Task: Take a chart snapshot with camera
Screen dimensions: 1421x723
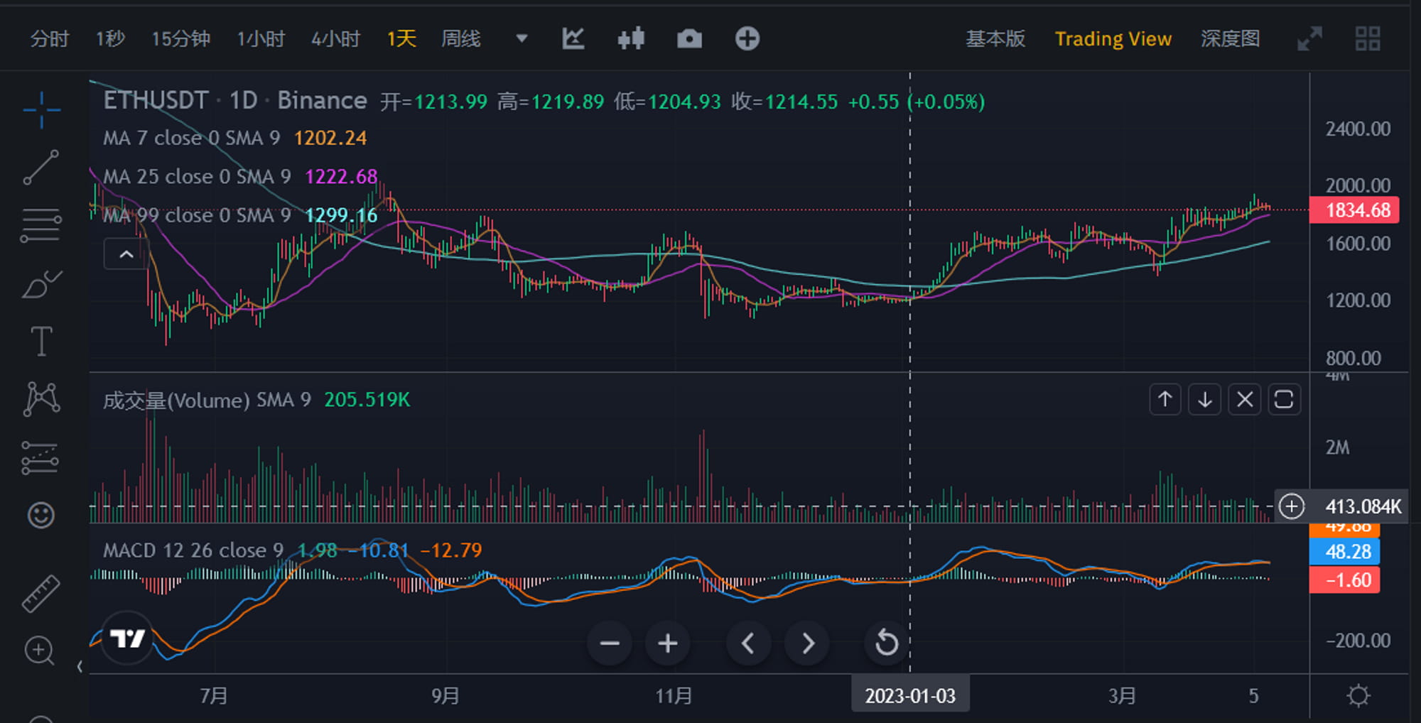Action: [689, 38]
